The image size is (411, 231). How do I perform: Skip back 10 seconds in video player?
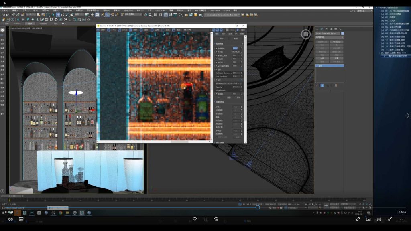(195, 219)
